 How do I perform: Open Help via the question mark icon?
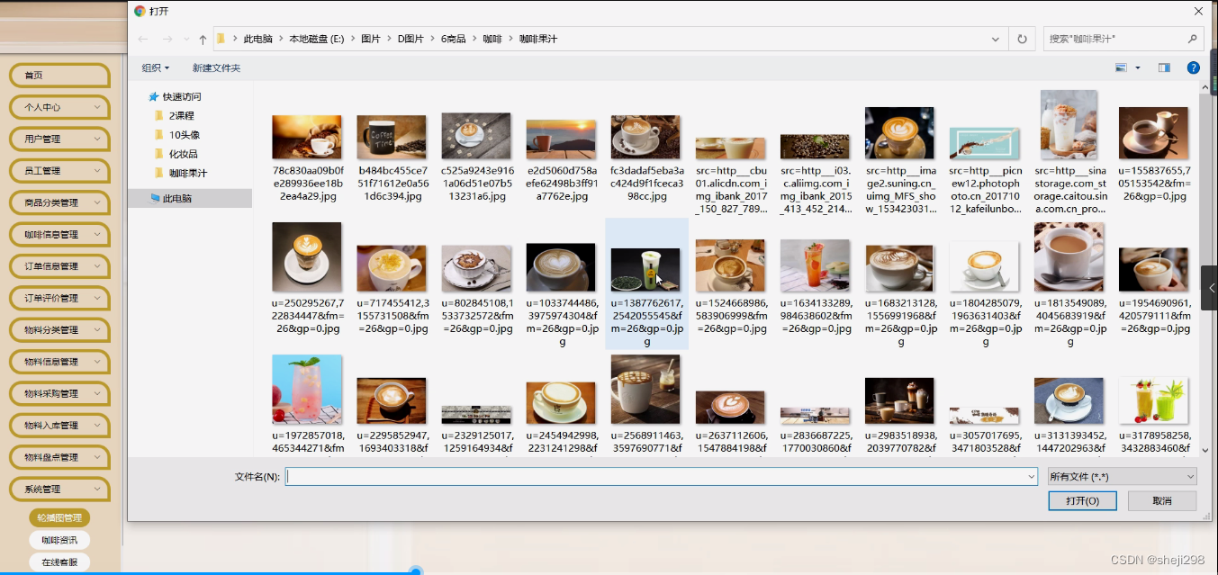(x=1193, y=67)
